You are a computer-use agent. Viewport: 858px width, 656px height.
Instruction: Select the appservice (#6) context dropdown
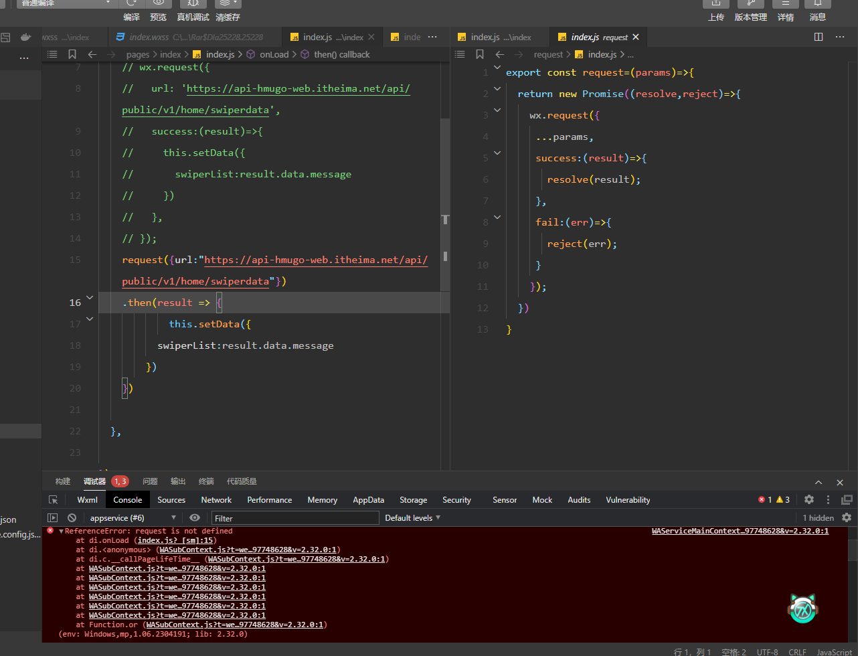pyautogui.click(x=133, y=518)
